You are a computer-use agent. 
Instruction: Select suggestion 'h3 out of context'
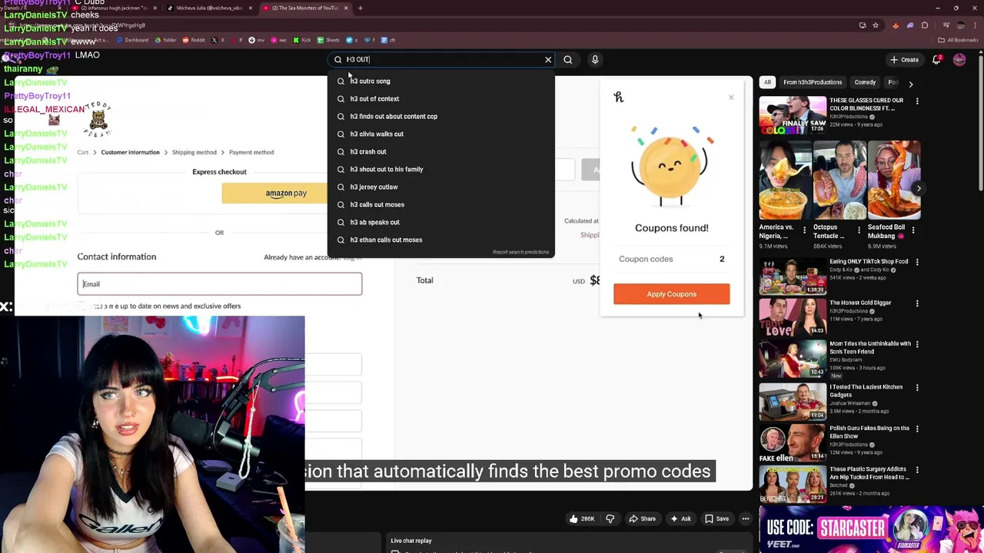pos(440,98)
